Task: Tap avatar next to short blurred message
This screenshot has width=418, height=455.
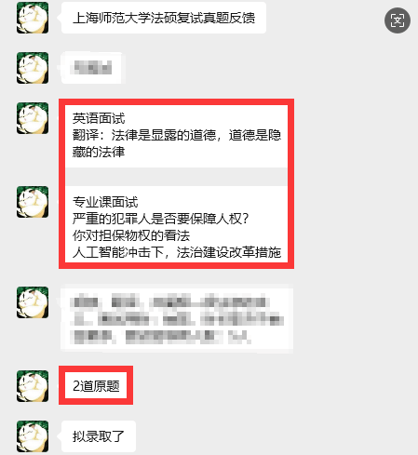Action: click(33, 68)
